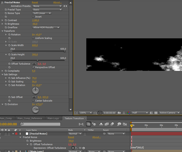Enable motion blur switch in timeline toolbar

(x=112, y=124)
